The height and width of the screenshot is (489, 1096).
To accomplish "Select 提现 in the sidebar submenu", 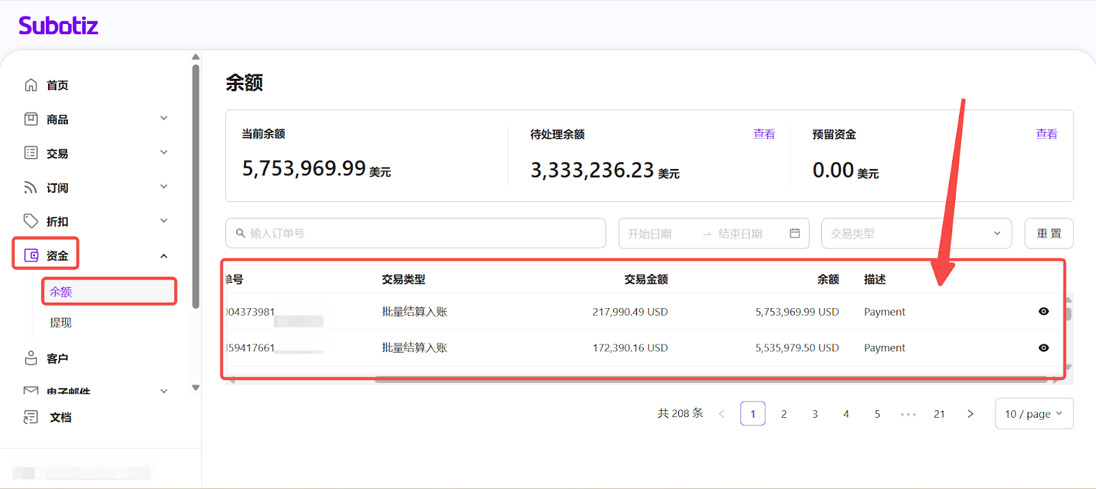I will pos(61,323).
